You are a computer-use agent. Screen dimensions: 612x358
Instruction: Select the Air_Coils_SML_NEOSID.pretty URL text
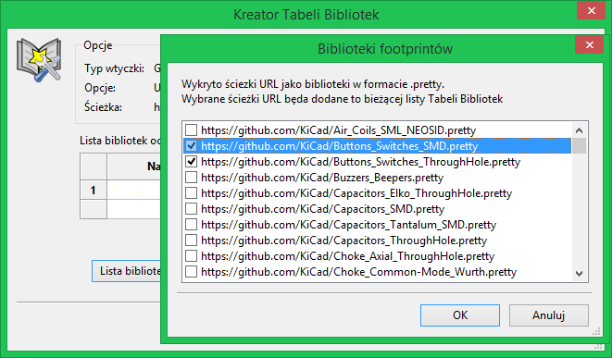[x=338, y=130]
